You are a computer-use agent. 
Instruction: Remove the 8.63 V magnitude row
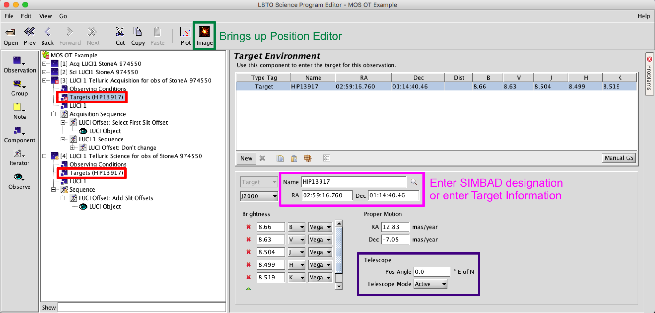point(249,240)
